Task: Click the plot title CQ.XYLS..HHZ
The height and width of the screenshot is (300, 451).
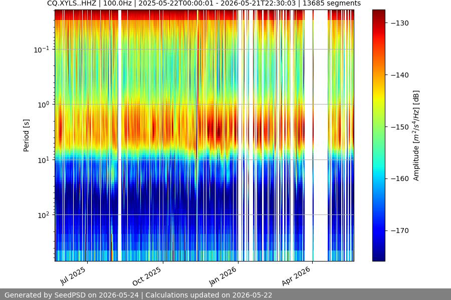Action: (72, 3)
